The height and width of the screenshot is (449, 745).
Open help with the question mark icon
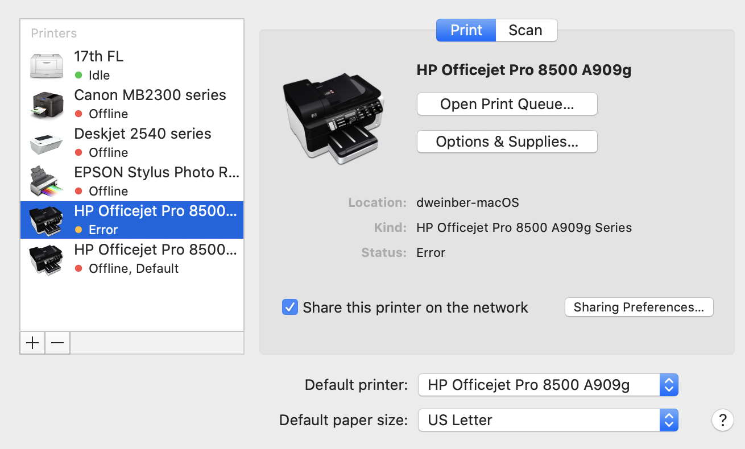(722, 421)
